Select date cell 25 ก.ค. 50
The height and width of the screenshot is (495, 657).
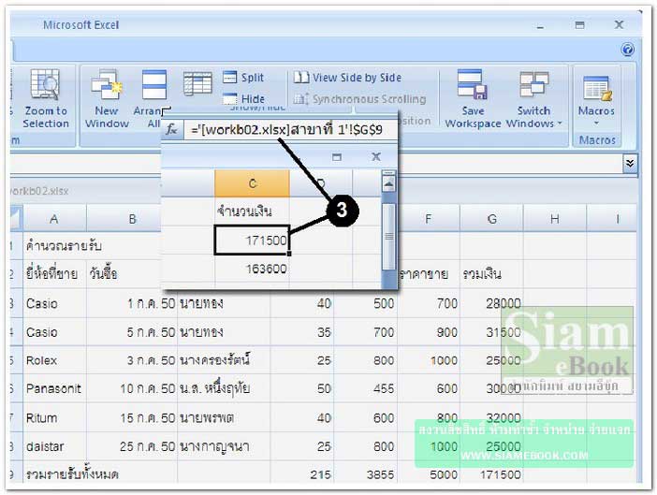tap(132, 446)
